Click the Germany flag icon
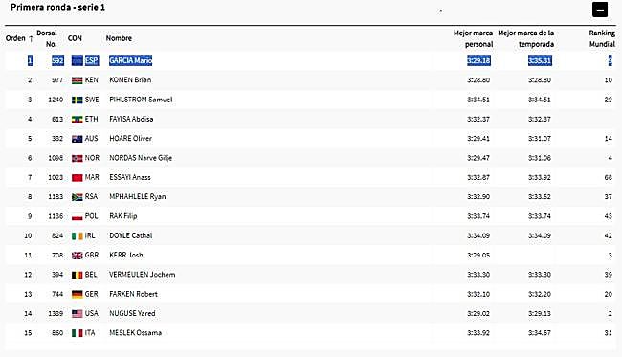The width and height of the screenshot is (622, 357). [x=77, y=295]
